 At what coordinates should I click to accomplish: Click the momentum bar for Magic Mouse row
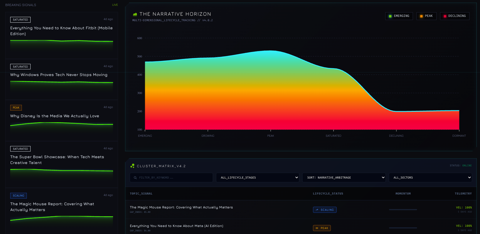[403, 210]
